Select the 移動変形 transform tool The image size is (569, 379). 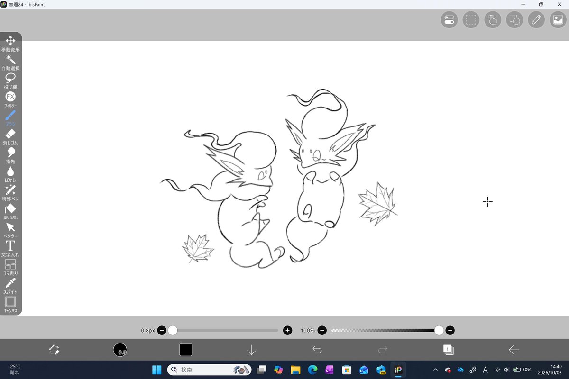pos(10,44)
